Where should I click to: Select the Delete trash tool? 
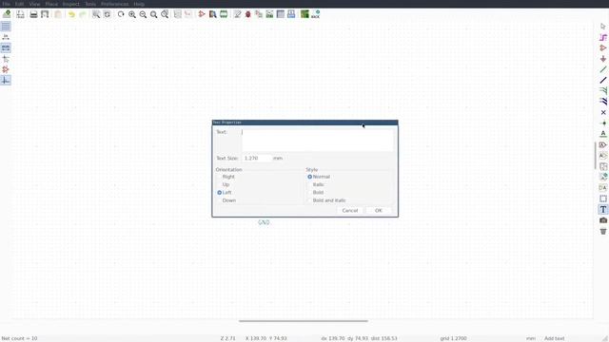603,231
